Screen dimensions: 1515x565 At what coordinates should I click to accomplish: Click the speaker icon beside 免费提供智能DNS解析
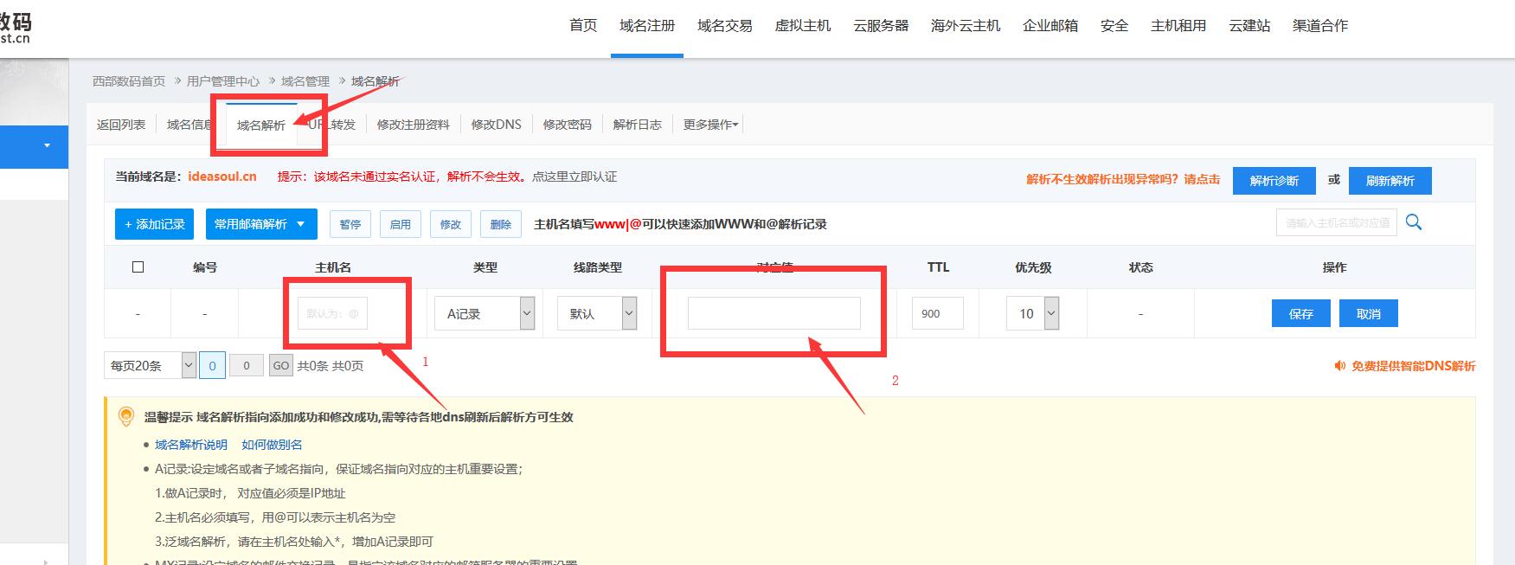click(1339, 366)
